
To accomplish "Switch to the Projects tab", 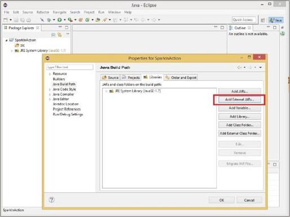I will point(131,78).
